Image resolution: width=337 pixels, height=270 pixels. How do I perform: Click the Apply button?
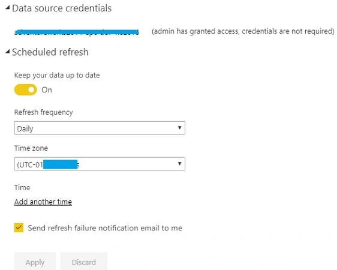[x=35, y=262]
